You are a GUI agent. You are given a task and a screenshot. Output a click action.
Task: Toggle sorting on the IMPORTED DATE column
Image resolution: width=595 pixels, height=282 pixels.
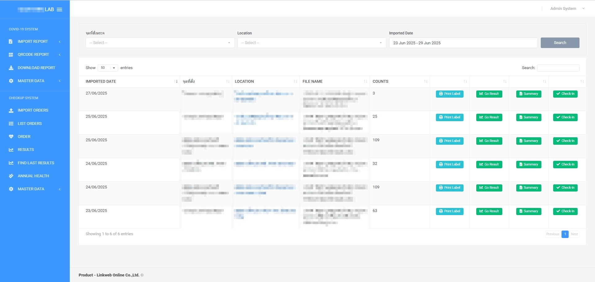[x=176, y=82]
